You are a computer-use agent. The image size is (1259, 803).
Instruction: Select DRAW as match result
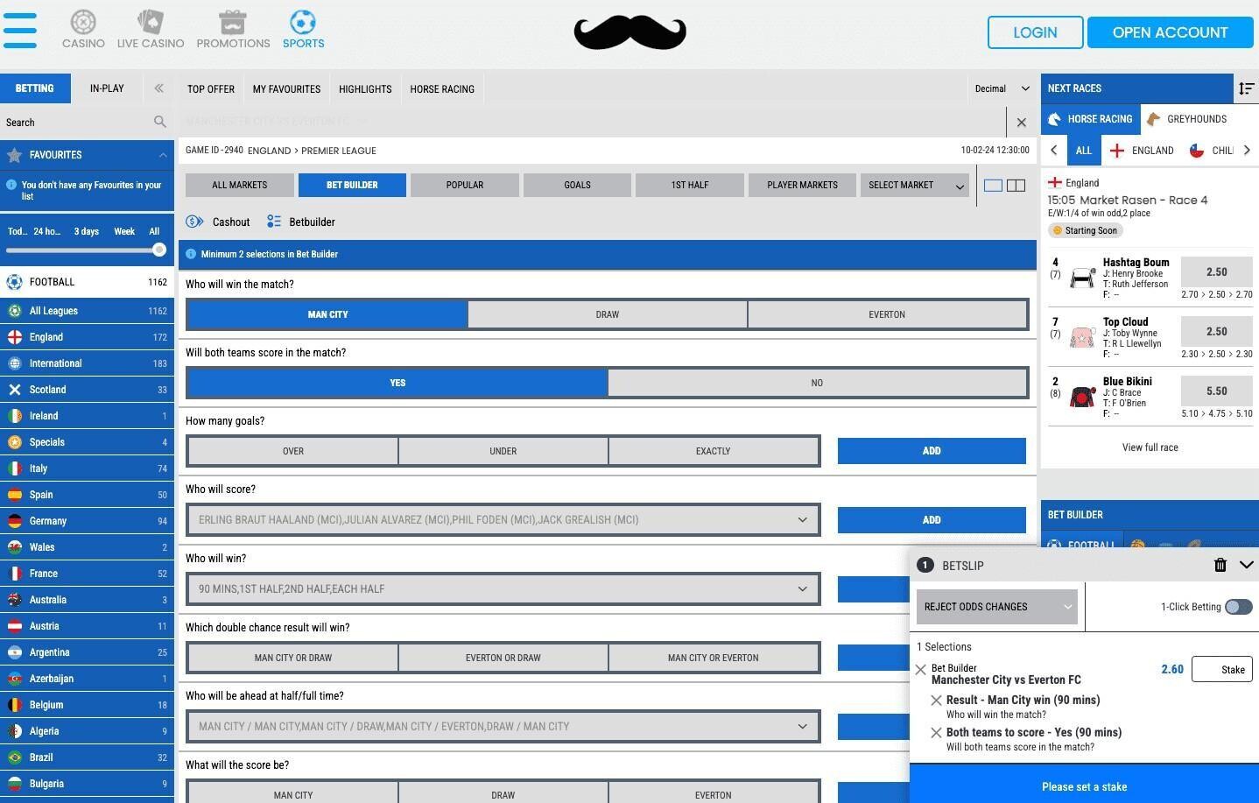point(608,314)
